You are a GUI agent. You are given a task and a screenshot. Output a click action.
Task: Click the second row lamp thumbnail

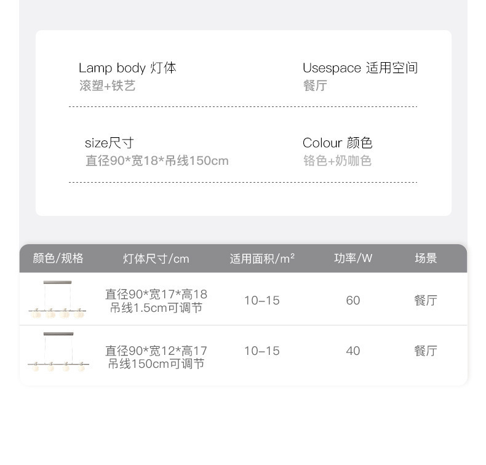pos(58,352)
